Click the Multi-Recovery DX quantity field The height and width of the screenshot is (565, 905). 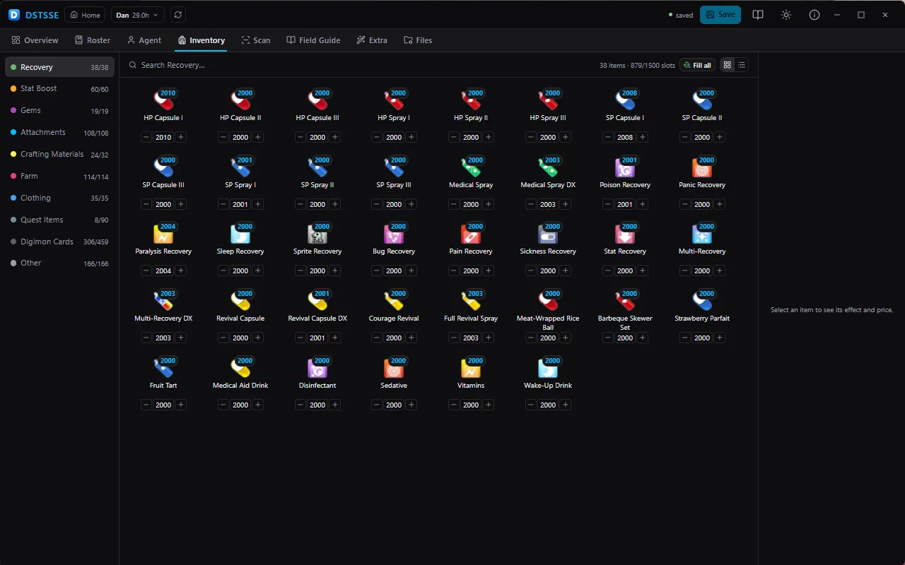click(x=163, y=338)
